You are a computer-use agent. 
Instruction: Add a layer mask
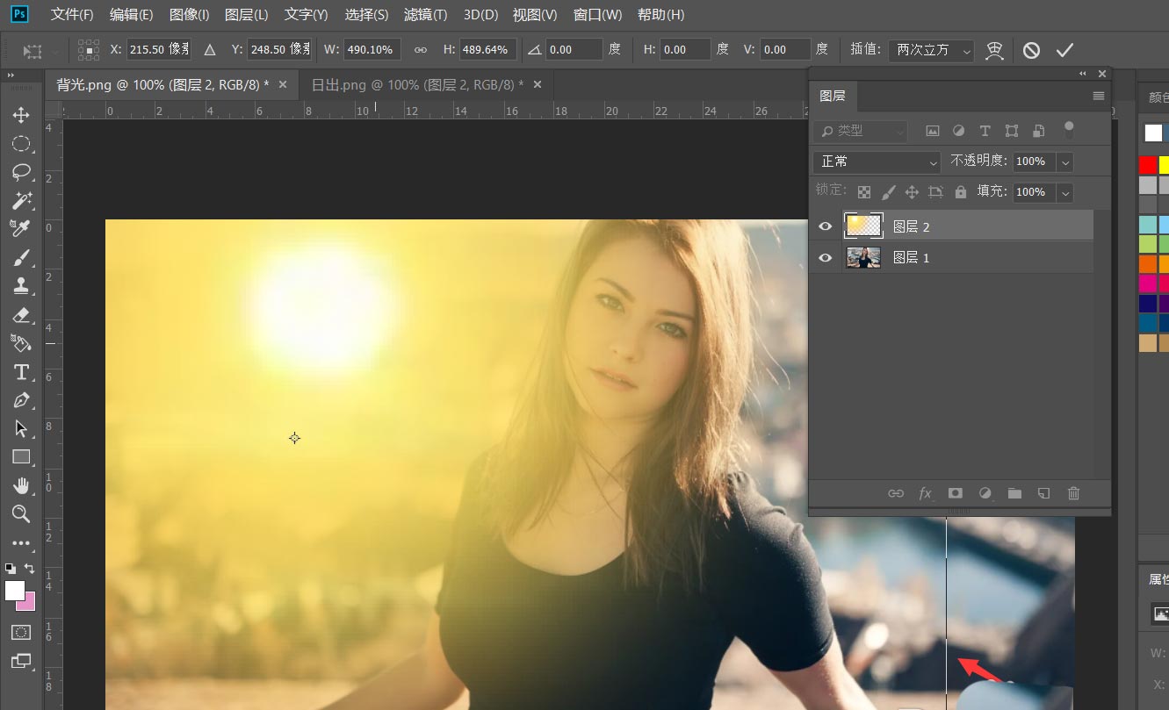pyautogui.click(x=955, y=493)
